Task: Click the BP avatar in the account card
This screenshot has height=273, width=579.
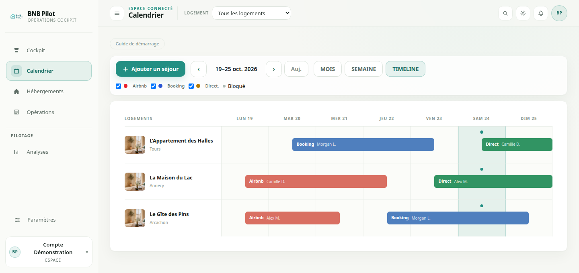Action: (x=15, y=252)
